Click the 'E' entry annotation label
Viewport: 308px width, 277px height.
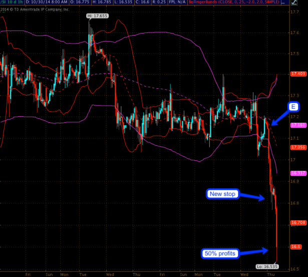[x=293, y=106]
